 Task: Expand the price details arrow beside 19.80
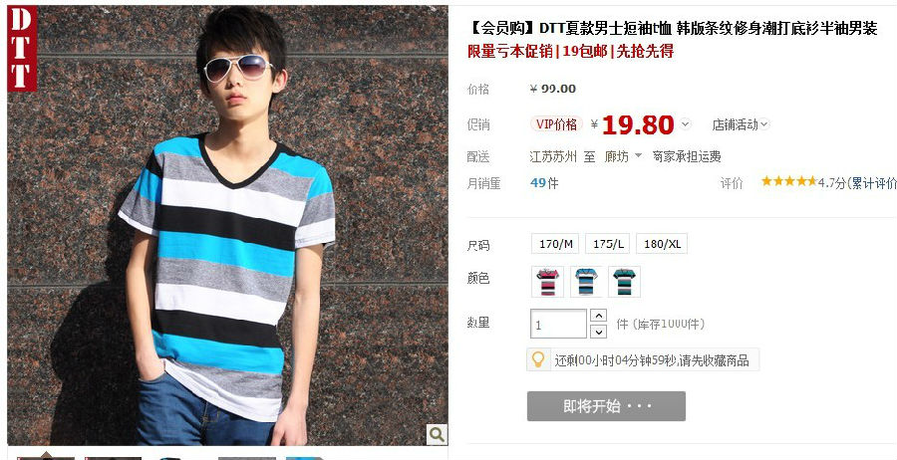(x=686, y=124)
